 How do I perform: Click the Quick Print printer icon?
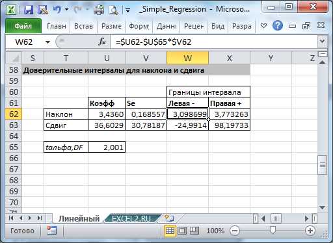tap(99, 10)
